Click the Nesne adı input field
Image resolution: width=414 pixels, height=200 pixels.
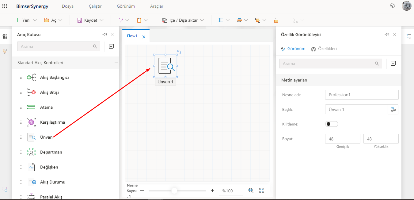click(362, 95)
